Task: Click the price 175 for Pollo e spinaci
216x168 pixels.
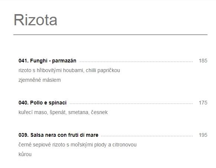Action: pyautogui.click(x=203, y=103)
